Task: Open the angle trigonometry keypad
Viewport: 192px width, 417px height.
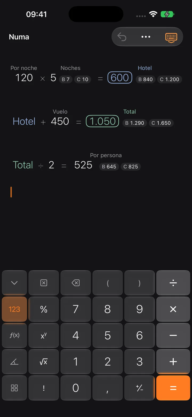Action: pyautogui.click(x=14, y=362)
